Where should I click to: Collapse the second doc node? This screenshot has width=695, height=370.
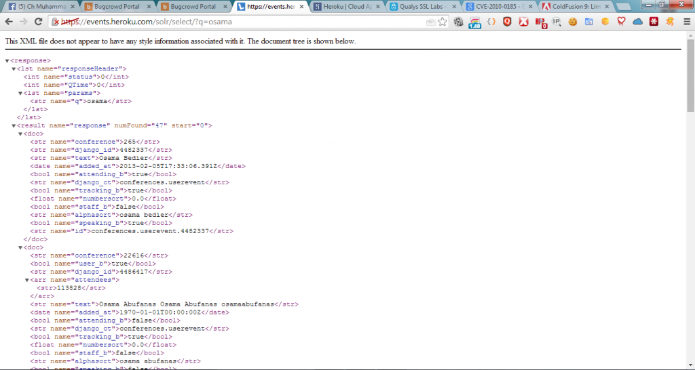(x=20, y=248)
